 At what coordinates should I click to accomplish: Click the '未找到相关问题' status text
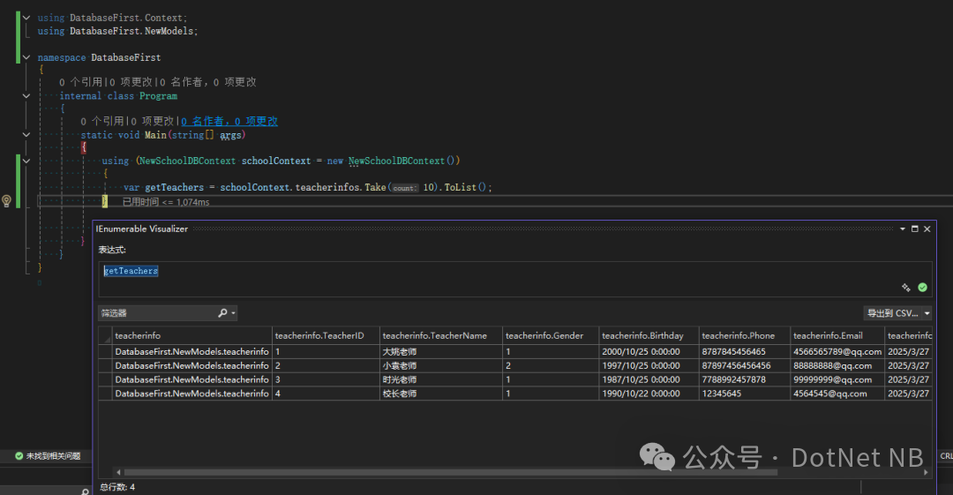click(53, 456)
